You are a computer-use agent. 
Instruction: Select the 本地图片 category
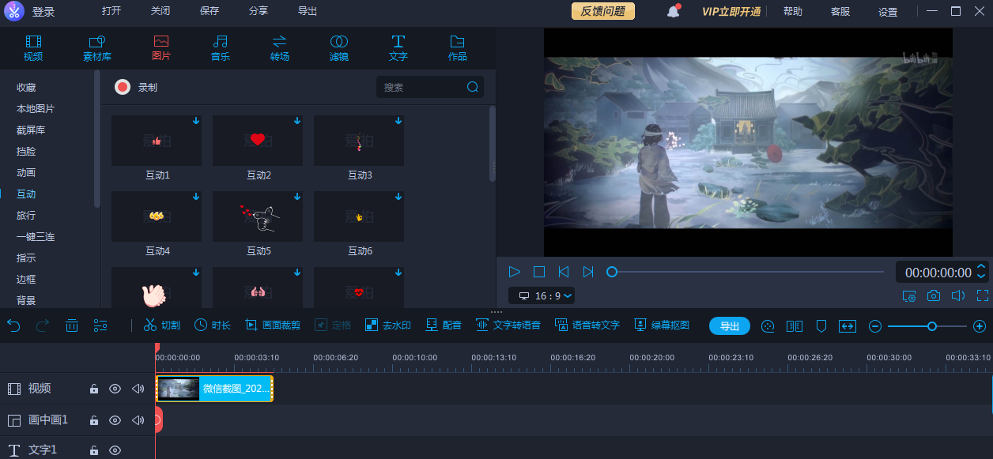point(36,108)
